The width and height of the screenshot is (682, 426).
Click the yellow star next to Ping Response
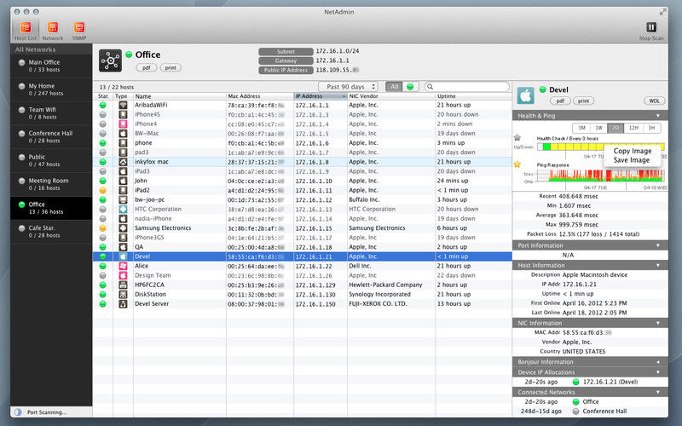coord(517,164)
